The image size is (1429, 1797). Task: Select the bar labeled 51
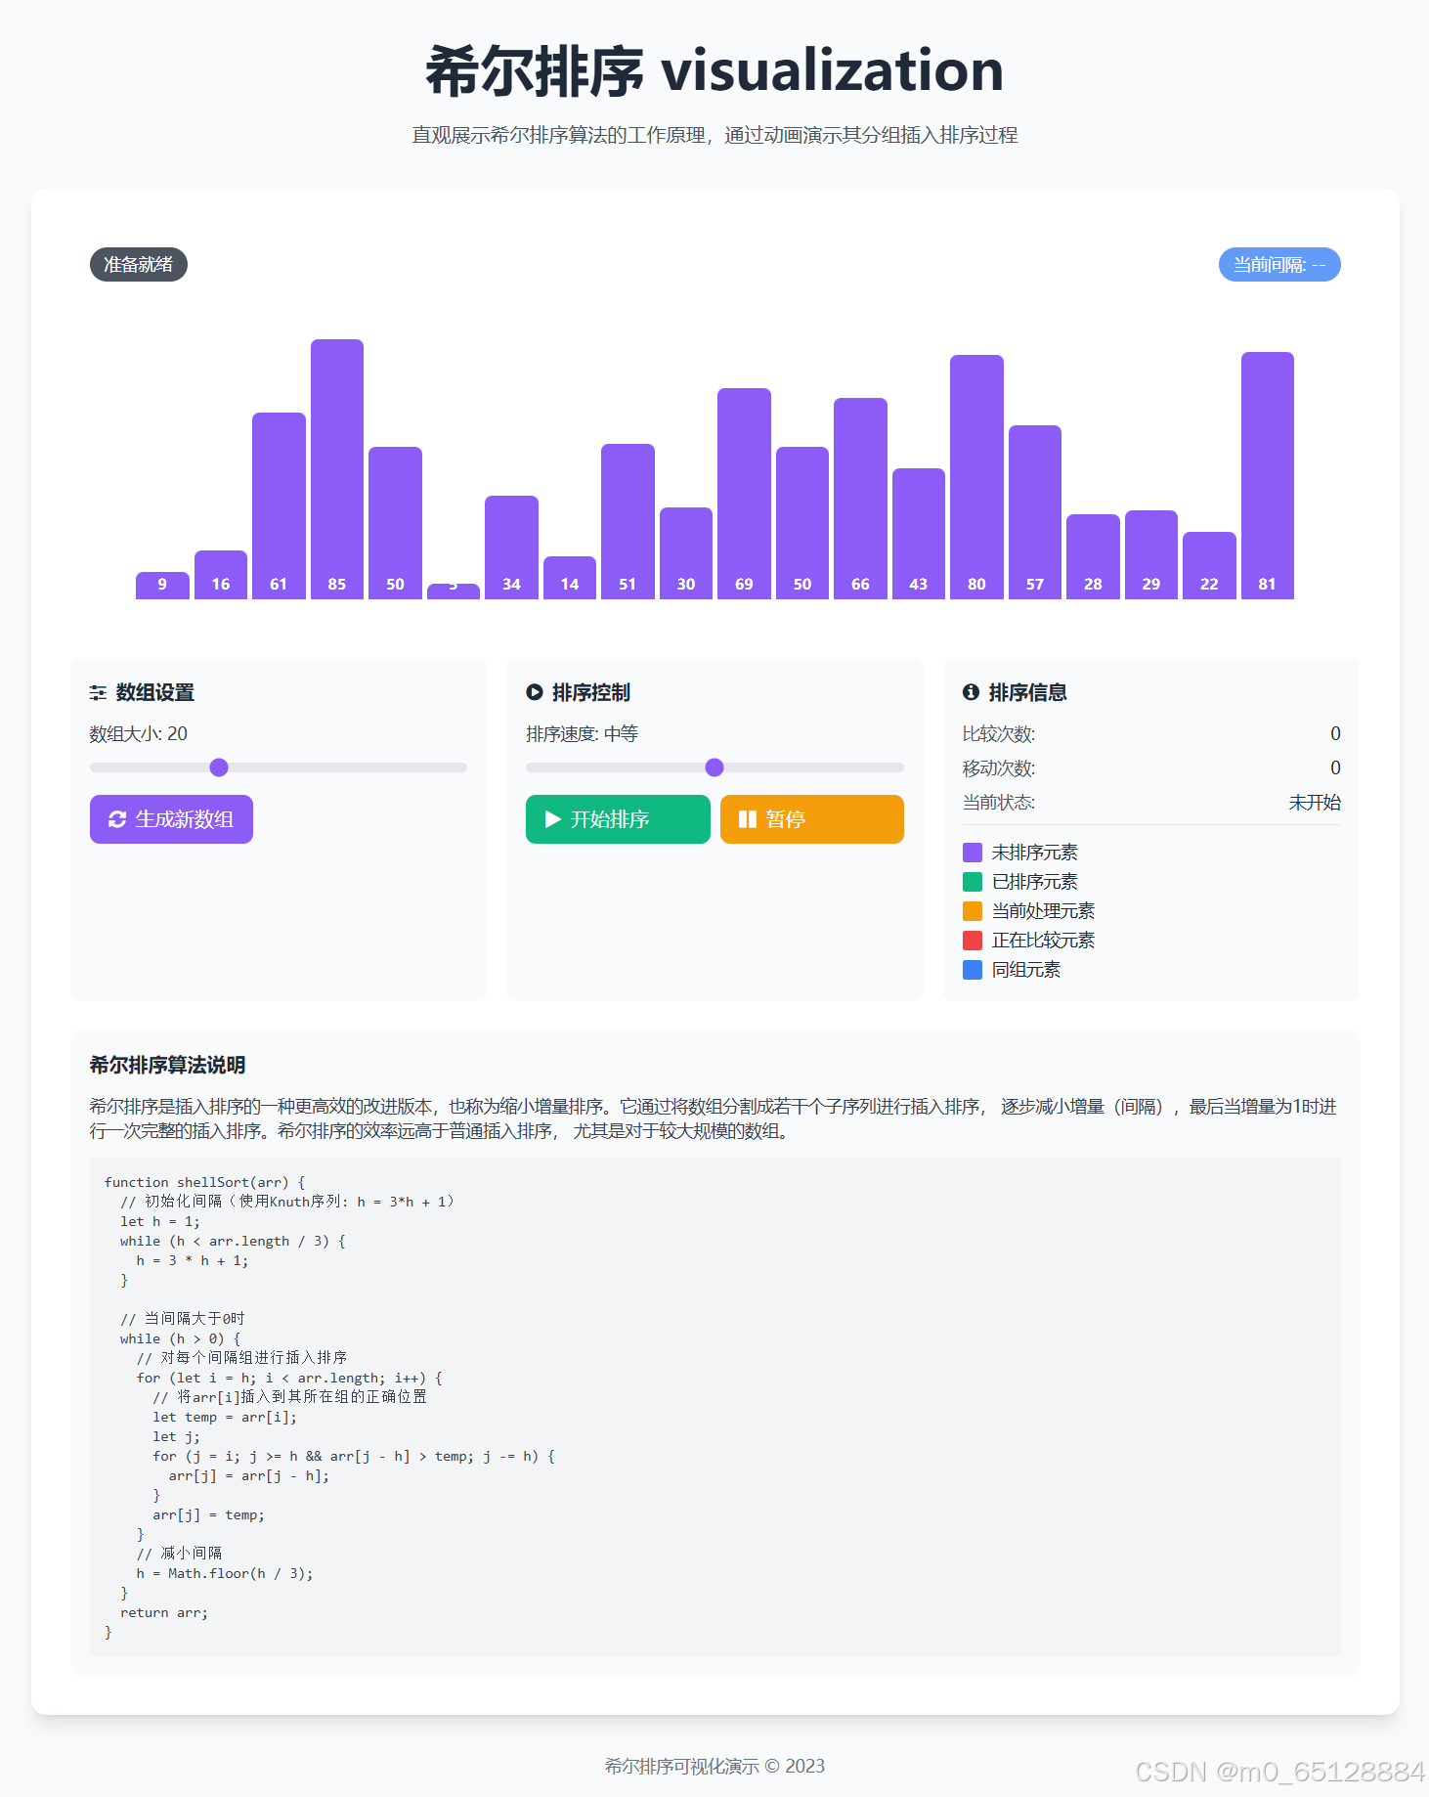[628, 521]
